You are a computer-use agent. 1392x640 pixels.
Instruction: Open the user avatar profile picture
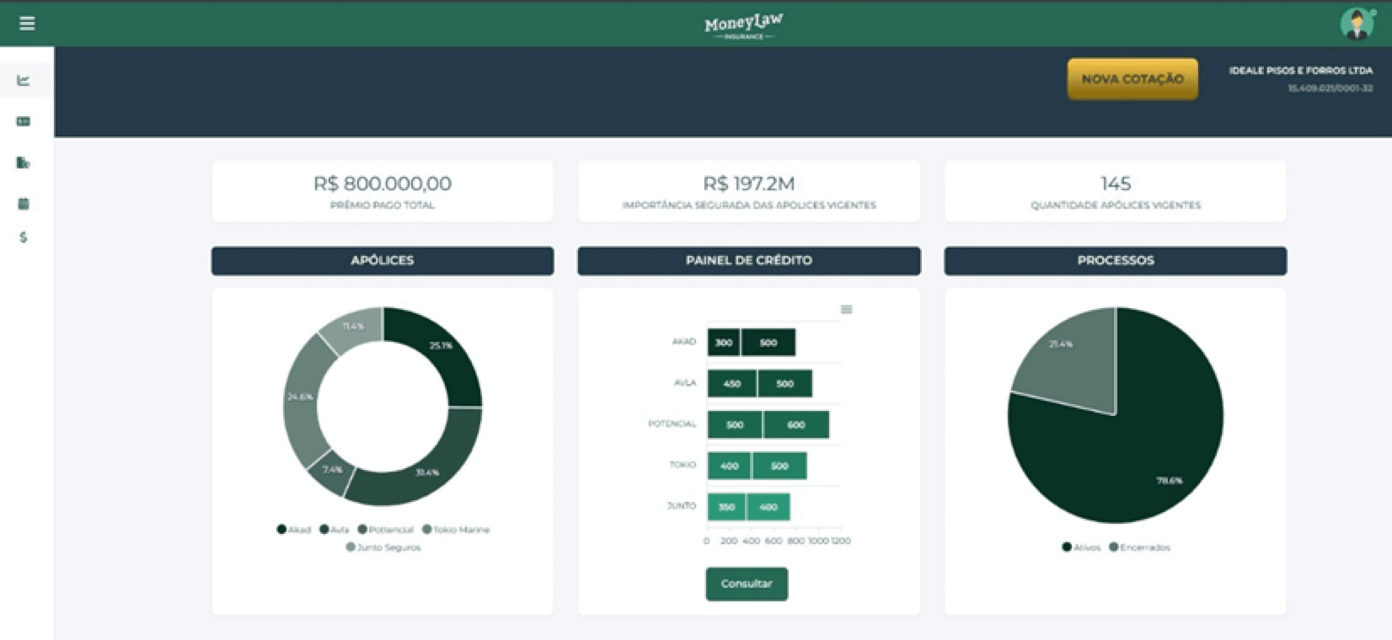tap(1357, 24)
